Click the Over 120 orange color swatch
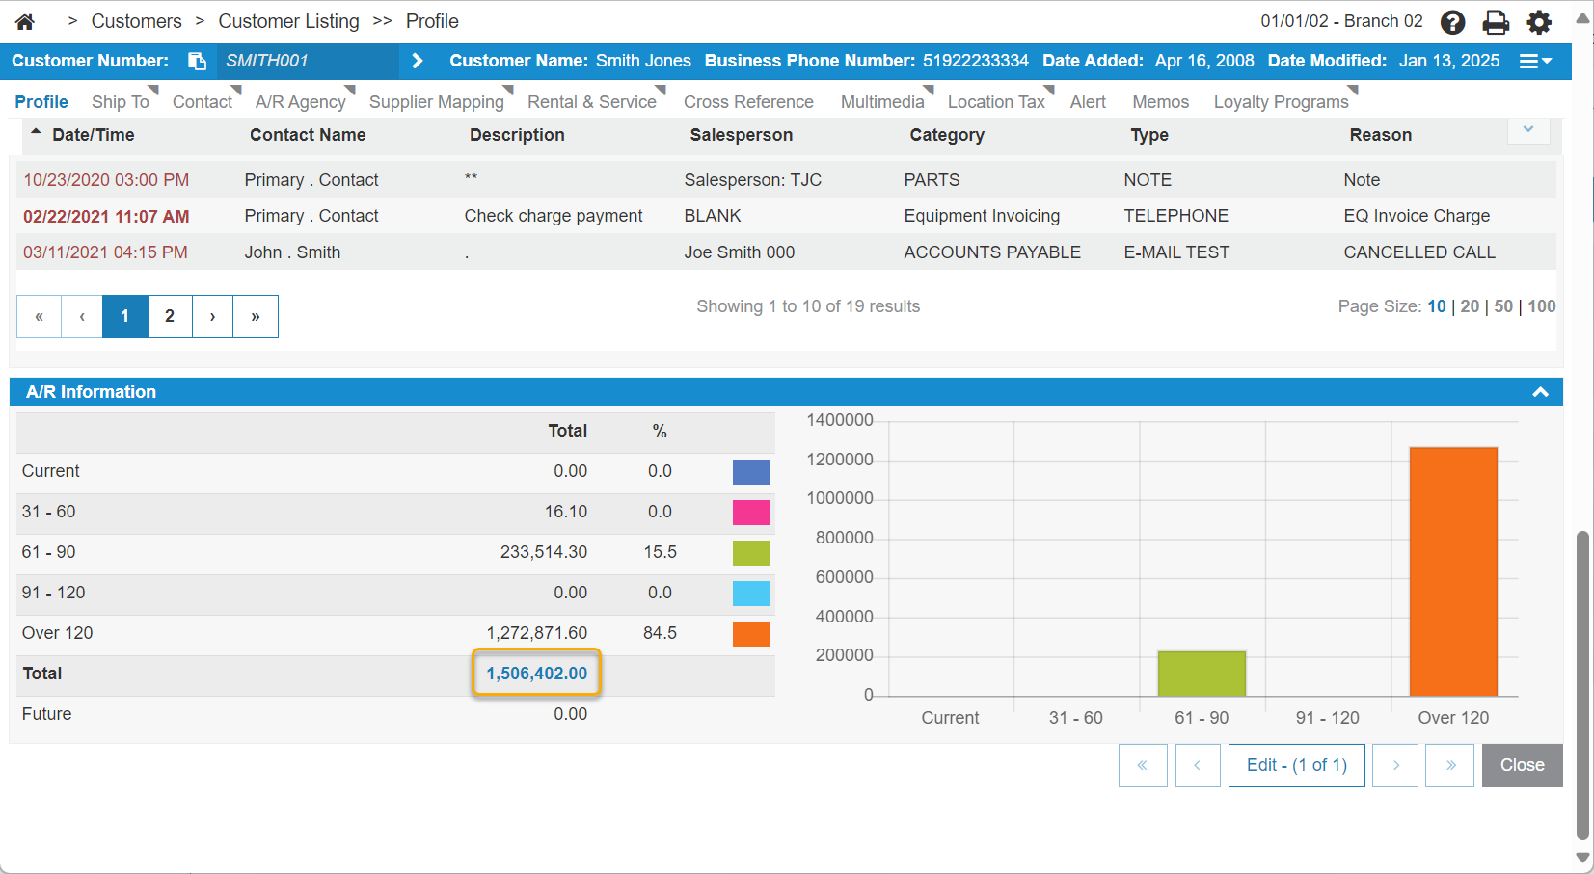The width and height of the screenshot is (1594, 874). click(751, 633)
